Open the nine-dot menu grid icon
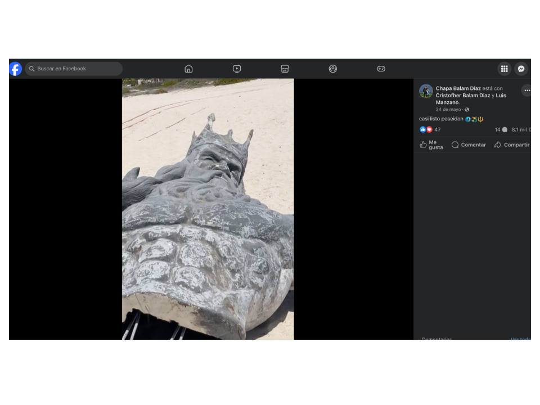Screen dimensions: 540x405 click(504, 69)
